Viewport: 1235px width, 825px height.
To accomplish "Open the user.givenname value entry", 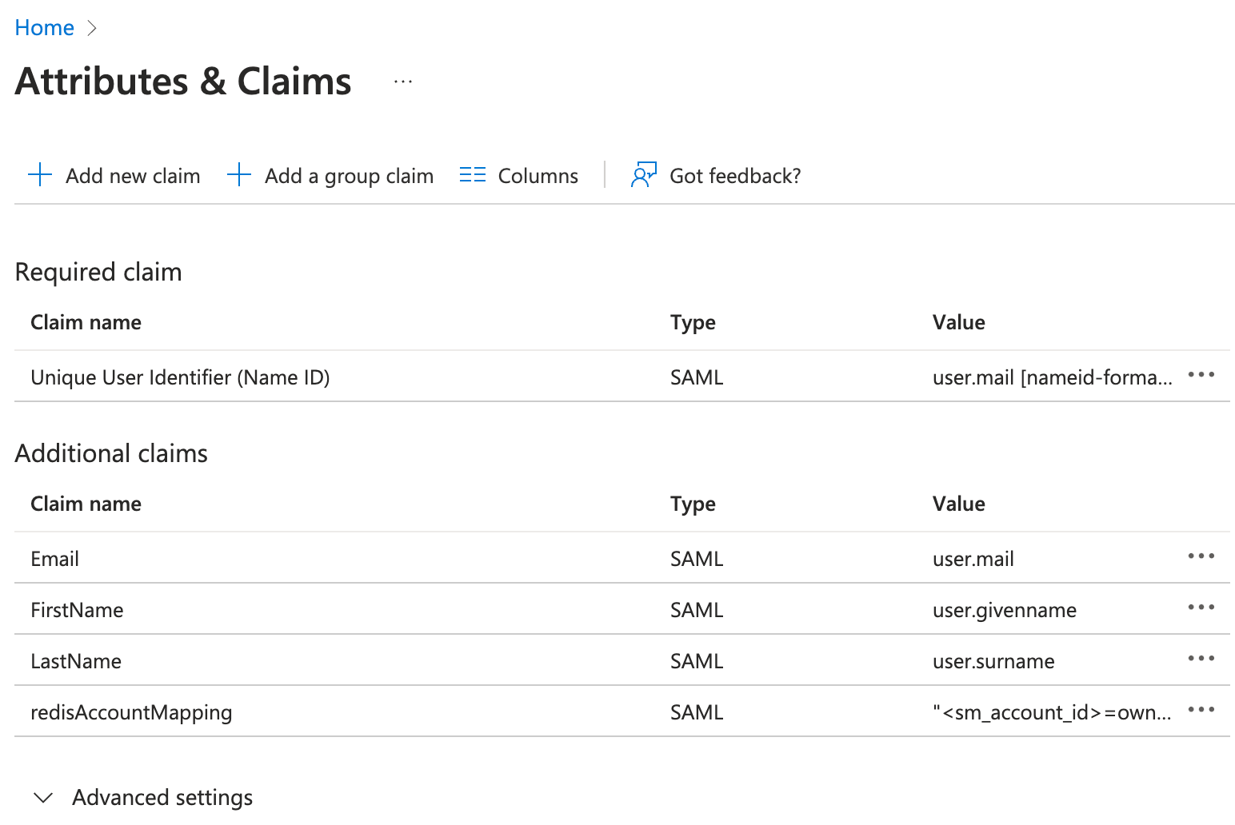I will coord(1004,611).
